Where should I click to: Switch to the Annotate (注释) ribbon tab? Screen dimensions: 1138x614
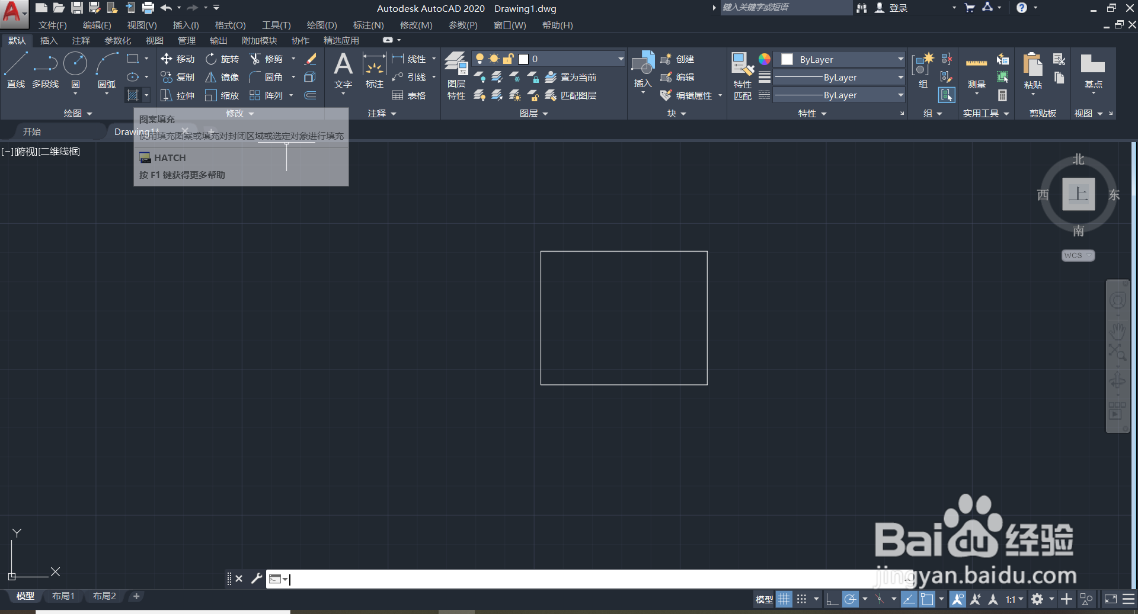(x=81, y=40)
